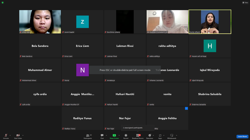This screenshot has height=140, width=250.
Task: Click the '2 unassigned participants' tooltip
Action: [138, 128]
